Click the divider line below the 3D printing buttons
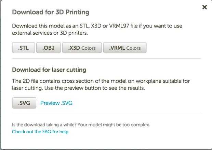 tap(106, 59)
